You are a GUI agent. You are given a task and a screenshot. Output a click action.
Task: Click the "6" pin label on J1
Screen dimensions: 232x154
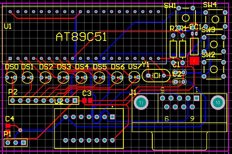click(167, 119)
